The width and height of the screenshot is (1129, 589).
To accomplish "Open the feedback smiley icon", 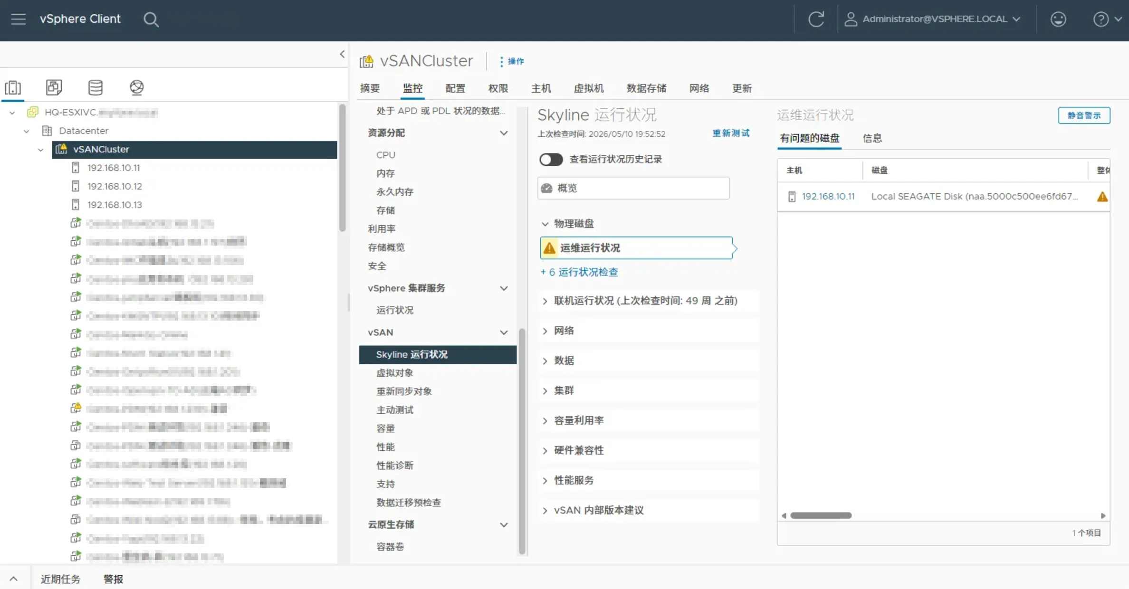I will pyautogui.click(x=1058, y=19).
